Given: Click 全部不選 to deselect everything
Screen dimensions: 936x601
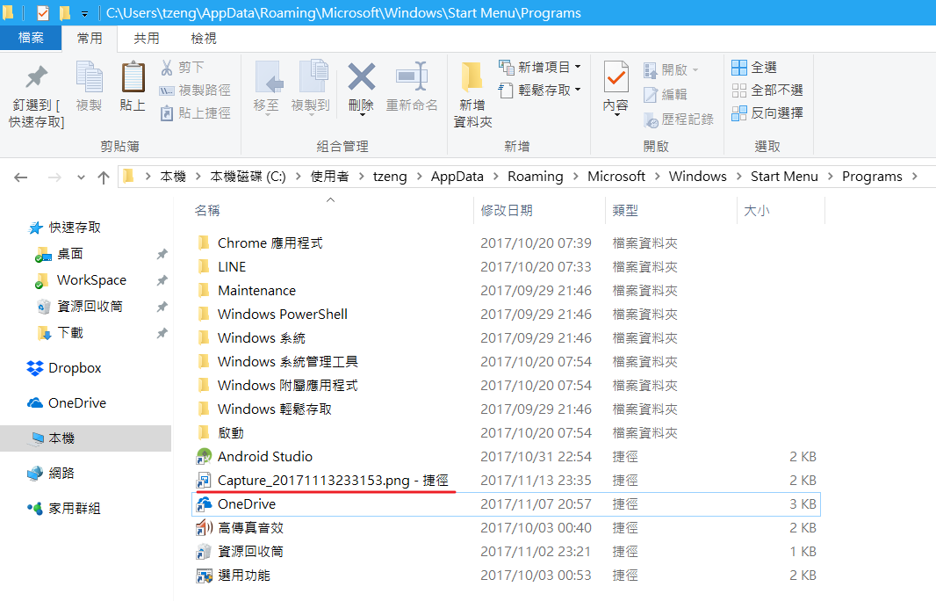Looking at the screenshot, I should 767,91.
